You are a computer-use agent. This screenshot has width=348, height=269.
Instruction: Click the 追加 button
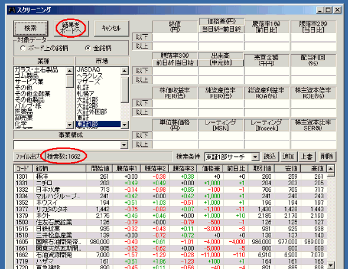[288, 157]
